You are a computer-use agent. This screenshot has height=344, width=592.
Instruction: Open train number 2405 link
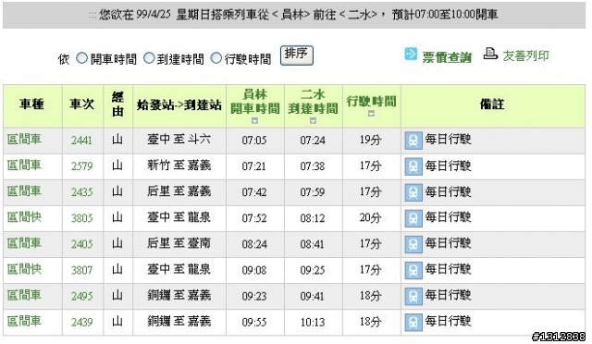tap(82, 244)
